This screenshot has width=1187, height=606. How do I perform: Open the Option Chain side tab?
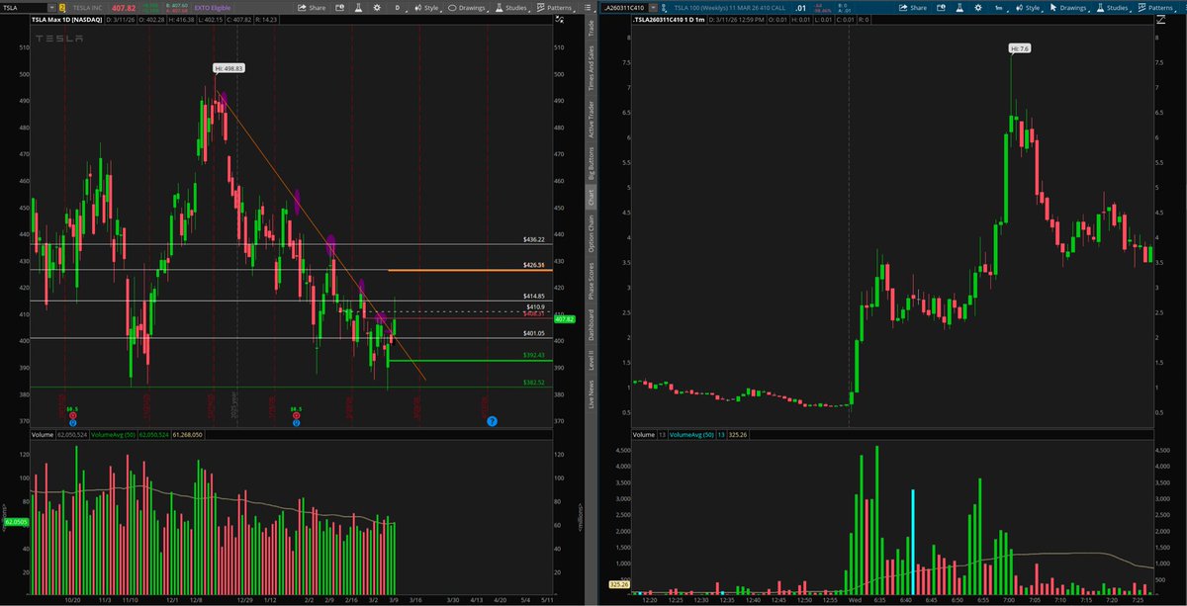[592, 233]
